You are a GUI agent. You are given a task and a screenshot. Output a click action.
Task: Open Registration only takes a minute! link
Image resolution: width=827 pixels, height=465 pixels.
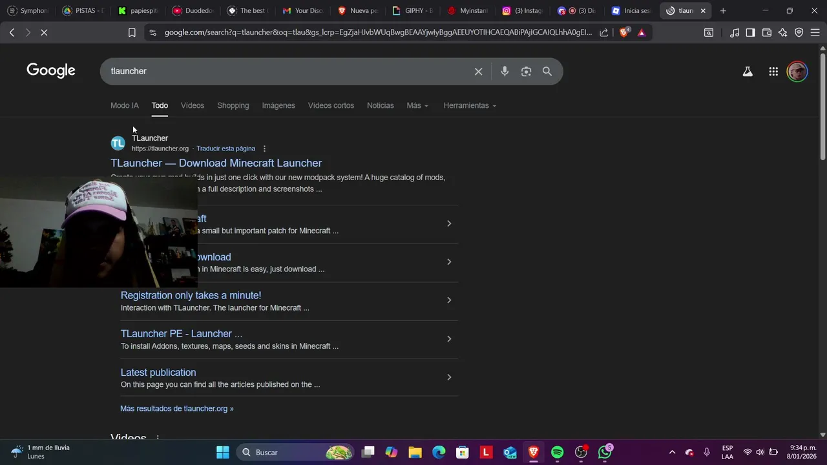pos(191,296)
